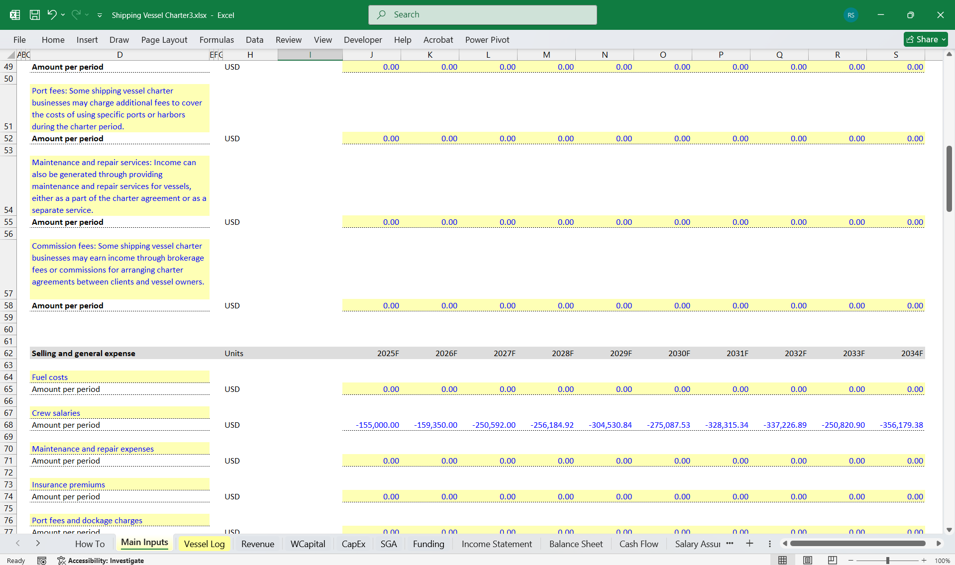Click the Save icon in title bar
Screen dimensions: 955x565
[x=34, y=15]
